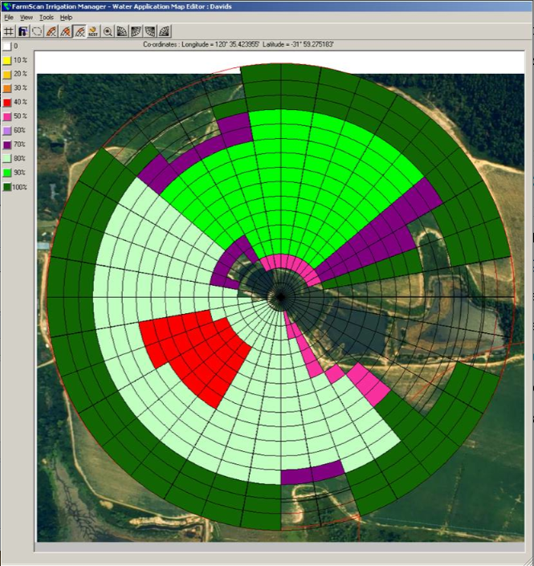Click the pivot center point of the circle

(280, 296)
